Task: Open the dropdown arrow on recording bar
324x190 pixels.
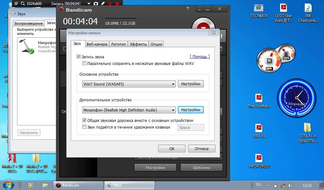Action: 89,3
